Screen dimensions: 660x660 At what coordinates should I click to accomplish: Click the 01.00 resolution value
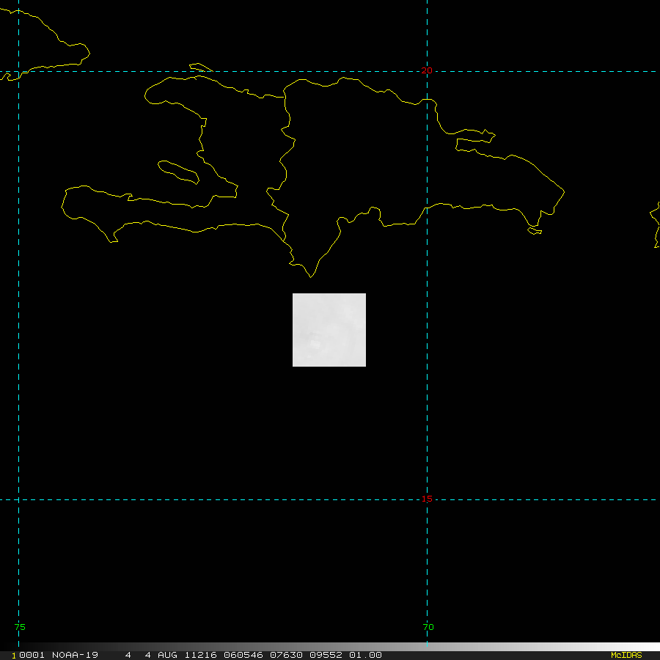point(364,655)
